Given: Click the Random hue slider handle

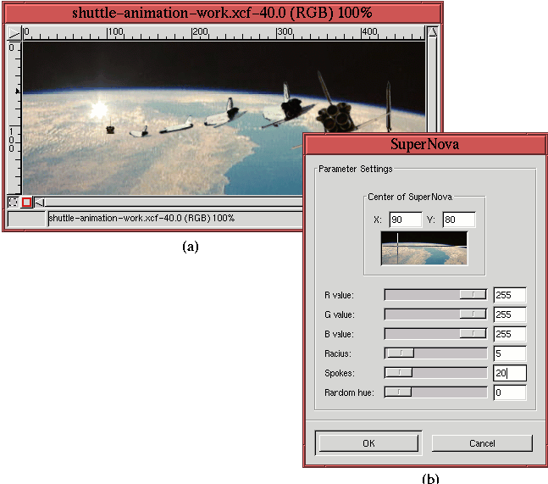Looking at the screenshot, I should click(x=398, y=392).
